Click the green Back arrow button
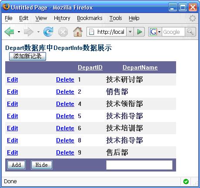 click(x=10, y=32)
